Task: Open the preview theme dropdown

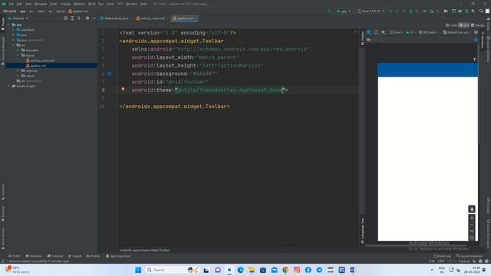Action: [428, 32]
